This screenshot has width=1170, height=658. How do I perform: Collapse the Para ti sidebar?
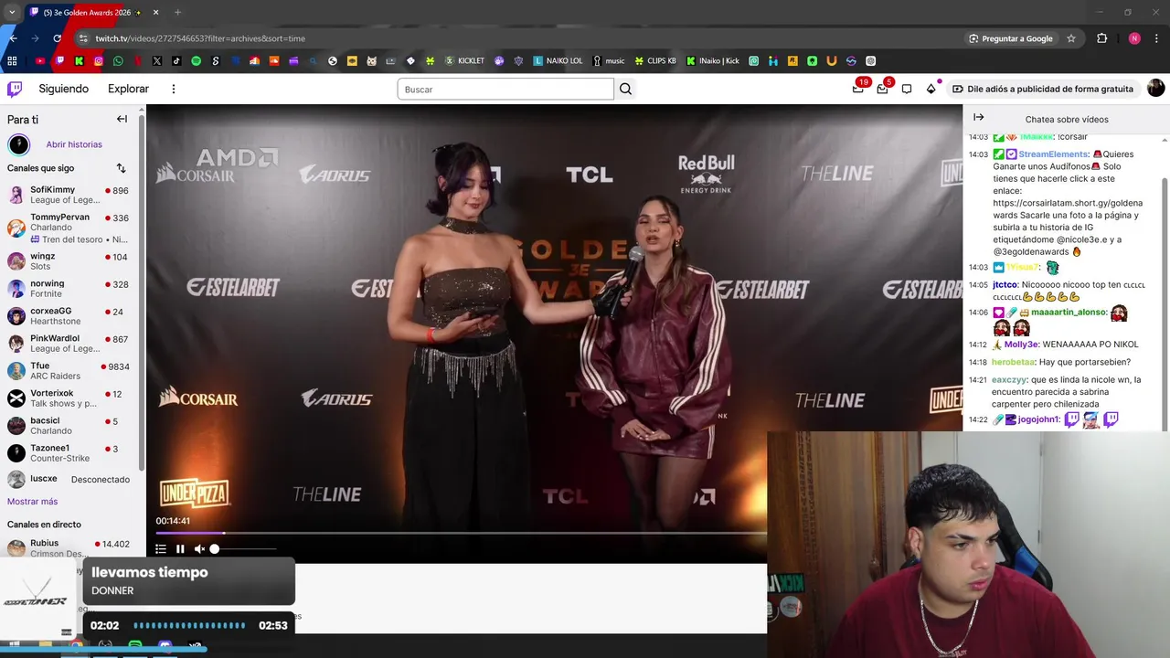(122, 119)
